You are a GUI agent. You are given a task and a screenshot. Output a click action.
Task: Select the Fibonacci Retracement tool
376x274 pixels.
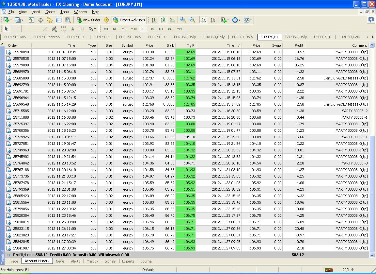pos(64,29)
